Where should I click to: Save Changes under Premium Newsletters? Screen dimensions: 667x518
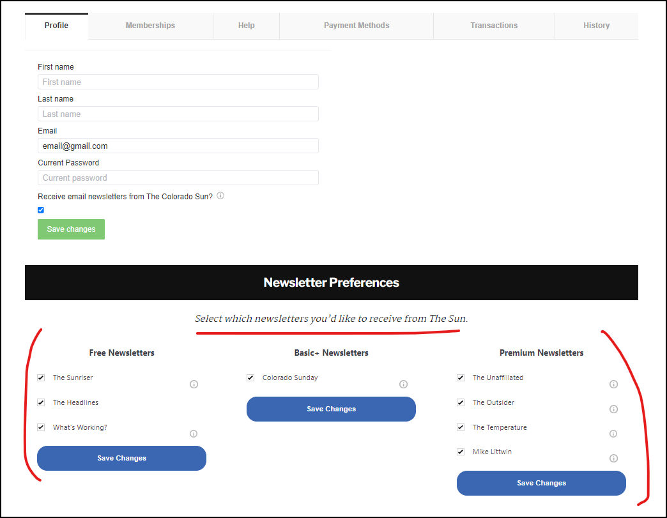[x=541, y=483]
